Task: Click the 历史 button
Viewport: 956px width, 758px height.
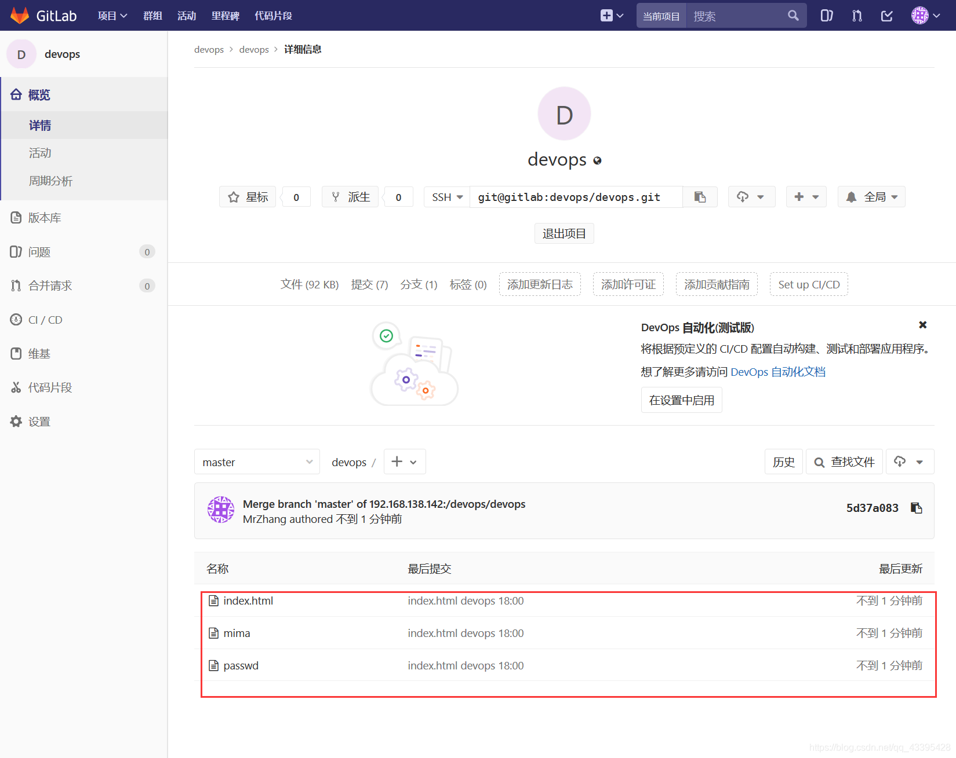Action: point(784,462)
